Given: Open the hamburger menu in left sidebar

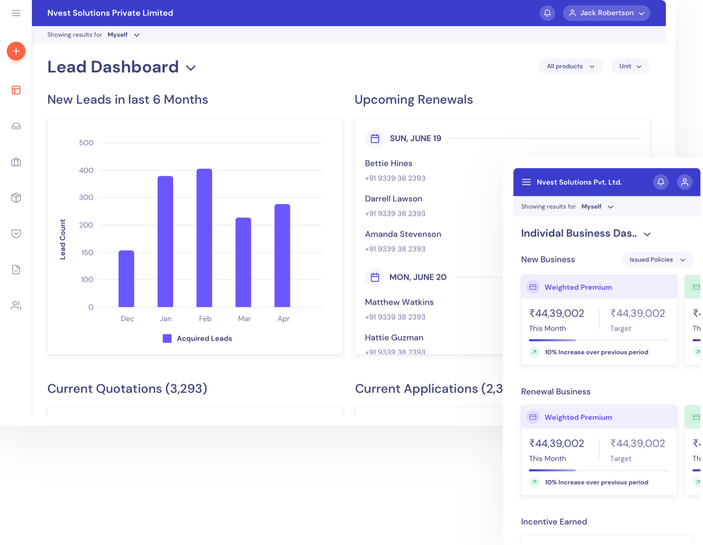Looking at the screenshot, I should (x=16, y=13).
